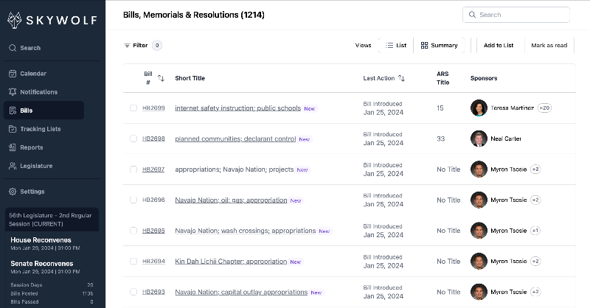Click the filter count badge
The height and width of the screenshot is (308, 590).
click(157, 46)
